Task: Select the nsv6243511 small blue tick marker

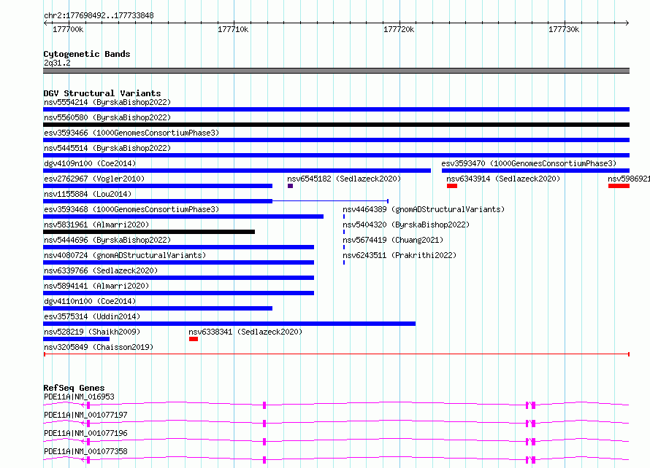Action: 344,262
